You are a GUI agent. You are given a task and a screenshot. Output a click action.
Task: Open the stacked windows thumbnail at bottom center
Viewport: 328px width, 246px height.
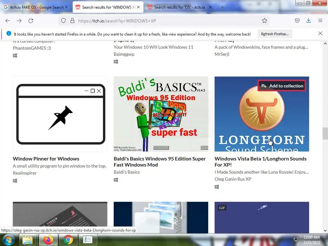(x=161, y=217)
